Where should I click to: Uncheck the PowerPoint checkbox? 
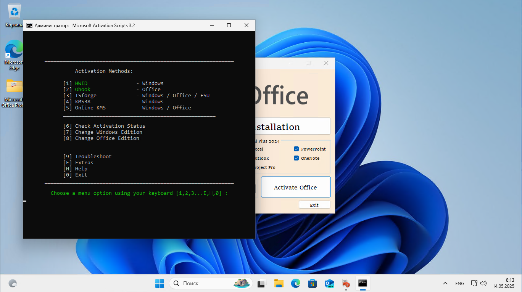pos(296,149)
